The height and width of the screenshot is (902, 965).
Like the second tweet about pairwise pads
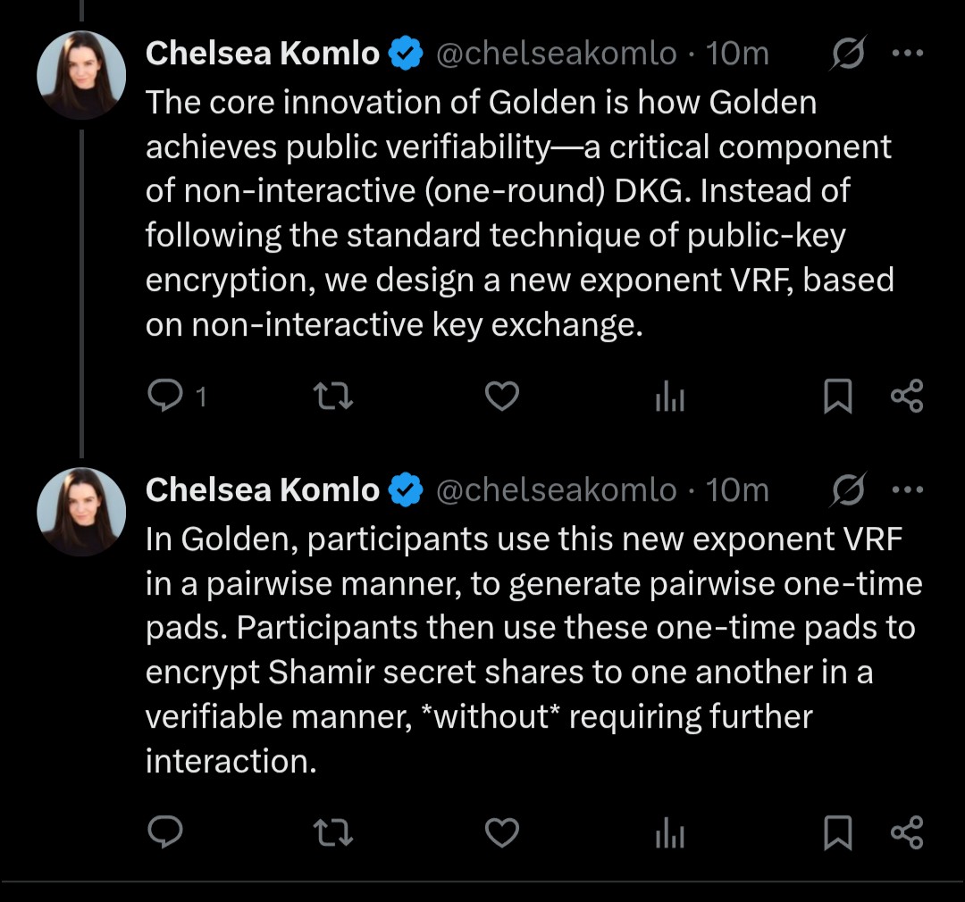point(501,832)
